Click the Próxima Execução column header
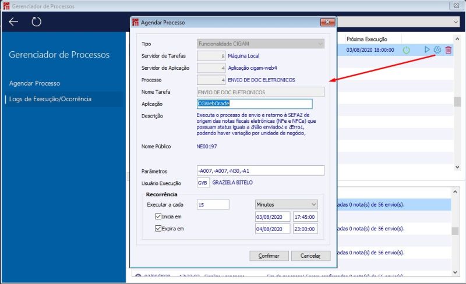Screen dimensions: 466x284 pyautogui.click(x=367, y=39)
